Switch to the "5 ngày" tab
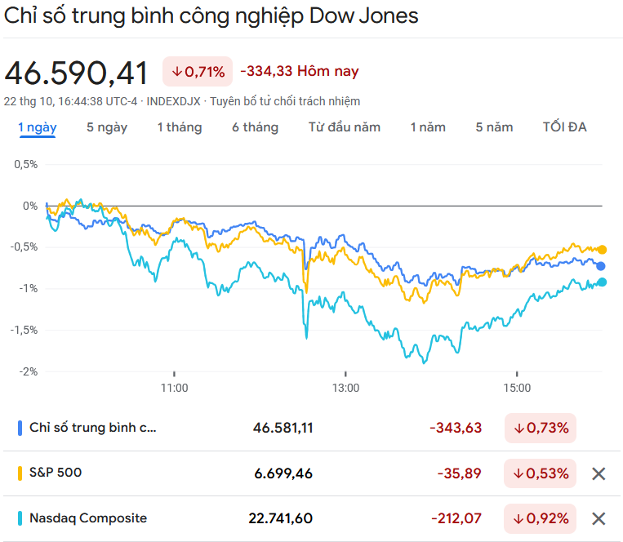Viewport: 623px width, 542px height. (107, 127)
